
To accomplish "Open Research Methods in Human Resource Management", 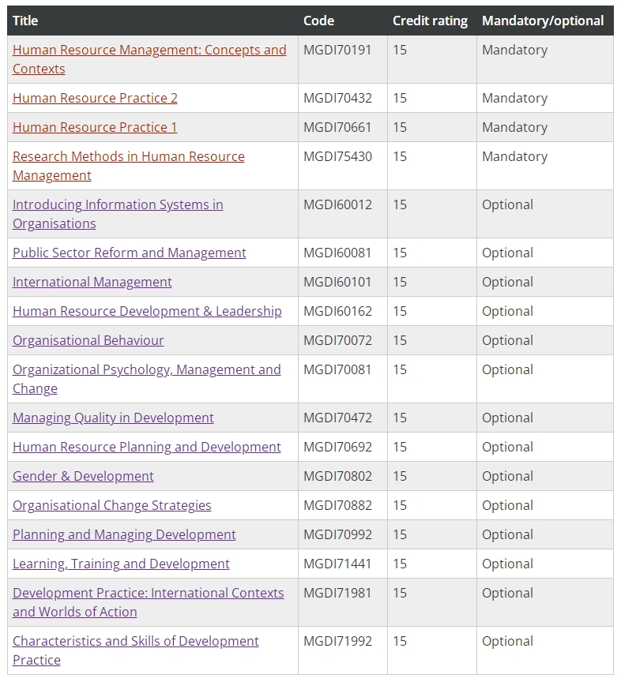I will tap(128, 157).
